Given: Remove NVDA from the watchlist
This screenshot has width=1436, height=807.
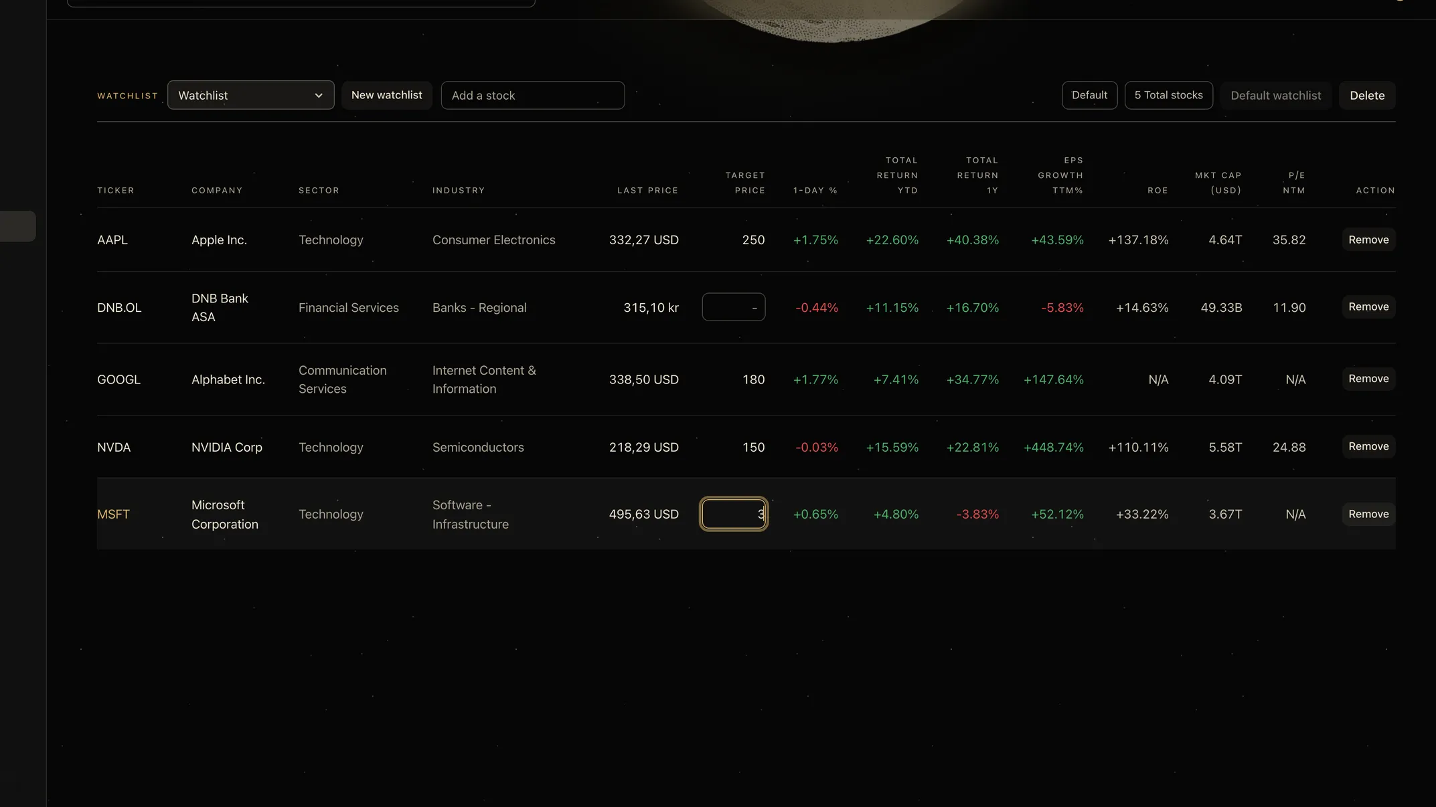Looking at the screenshot, I should [x=1368, y=446].
